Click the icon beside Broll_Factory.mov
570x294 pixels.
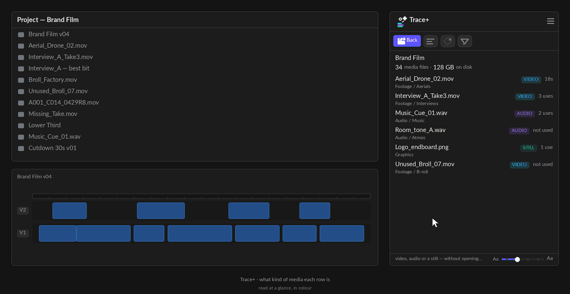point(21,80)
